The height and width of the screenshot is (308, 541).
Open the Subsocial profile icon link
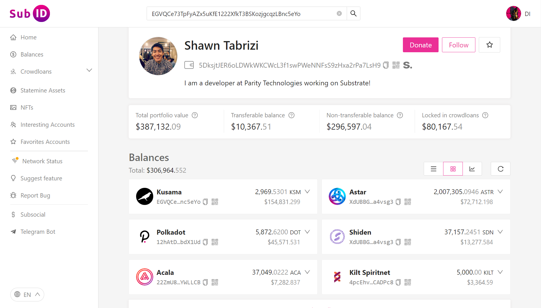[x=407, y=65]
